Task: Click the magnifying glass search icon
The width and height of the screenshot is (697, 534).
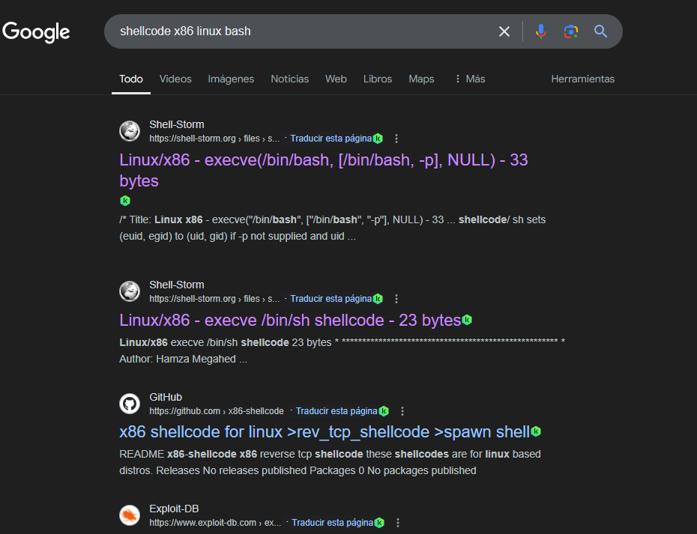Action: click(600, 31)
